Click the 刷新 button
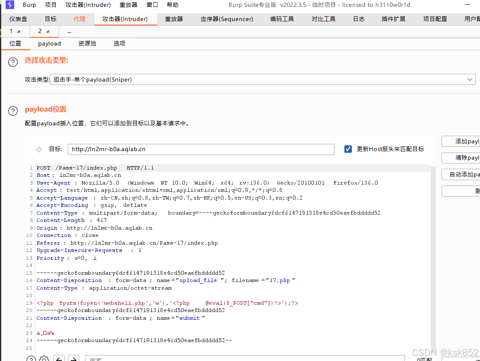The width and height of the screenshot is (480, 361). click(x=461, y=191)
